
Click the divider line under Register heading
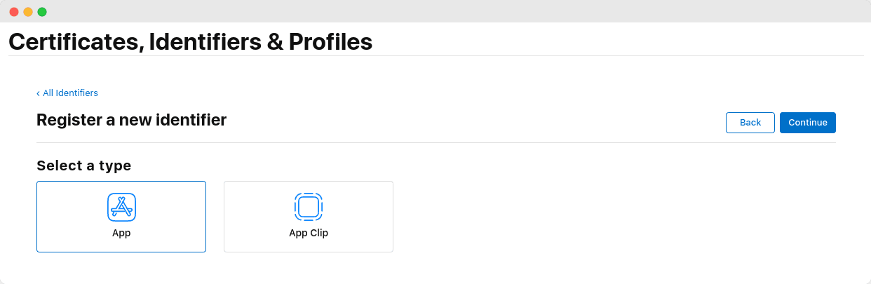pos(436,143)
